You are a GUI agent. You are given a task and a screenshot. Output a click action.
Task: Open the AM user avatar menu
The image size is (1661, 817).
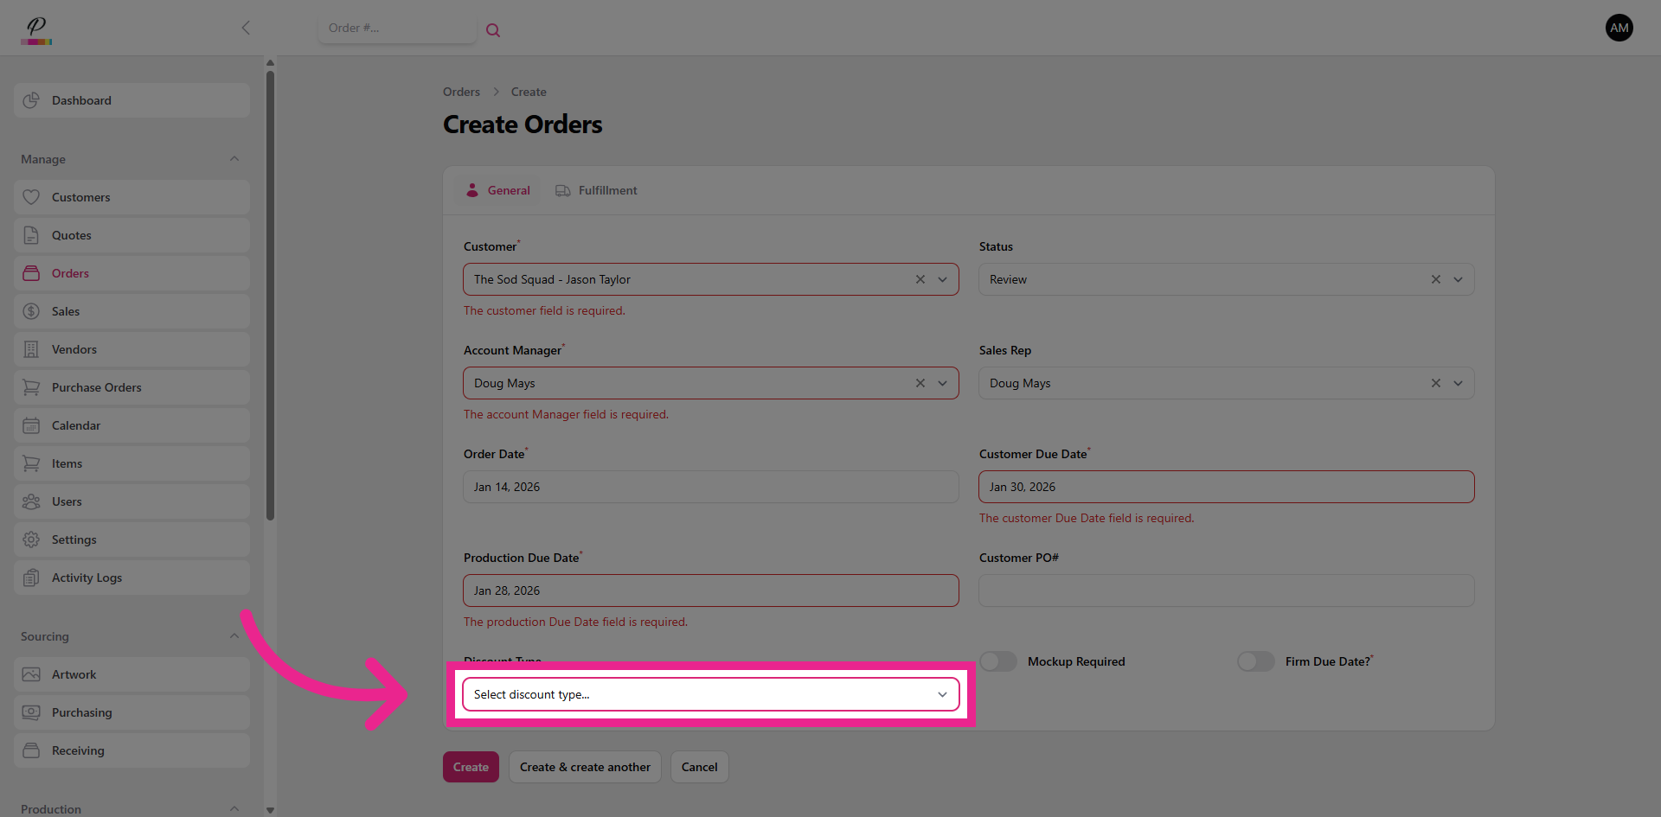1619,28
